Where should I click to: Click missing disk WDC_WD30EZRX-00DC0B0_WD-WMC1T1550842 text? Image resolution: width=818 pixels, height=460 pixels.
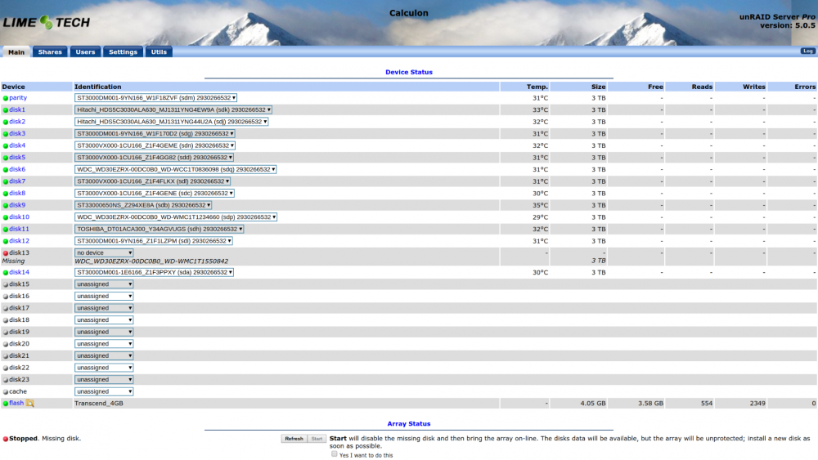tap(151, 261)
